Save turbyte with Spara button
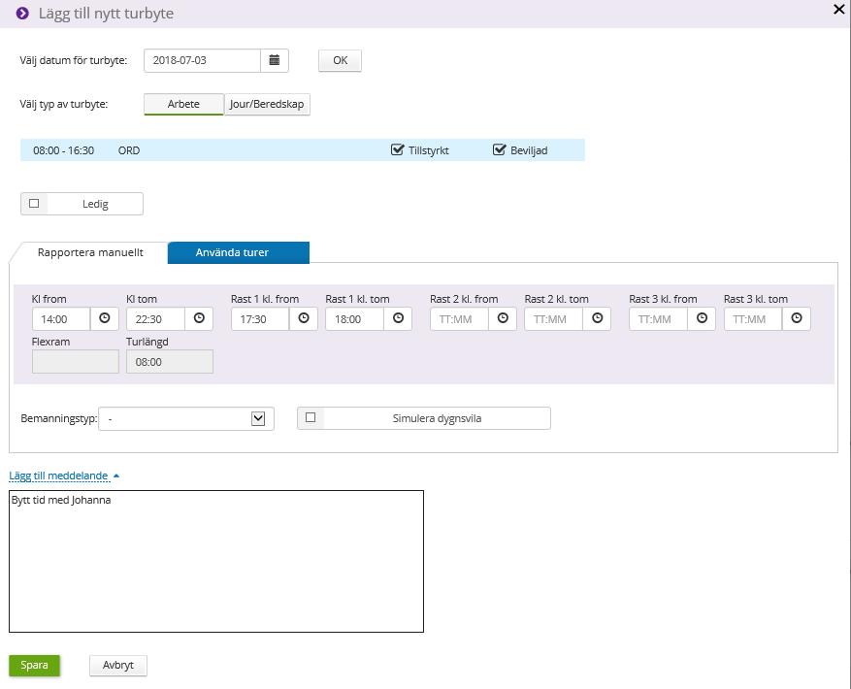This screenshot has height=689, width=851. pos(34,665)
